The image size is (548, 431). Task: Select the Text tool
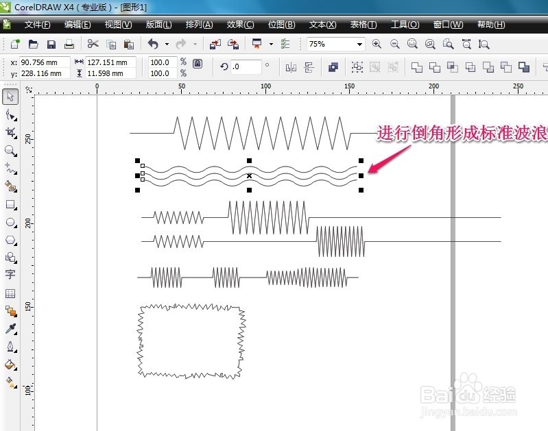click(x=10, y=275)
